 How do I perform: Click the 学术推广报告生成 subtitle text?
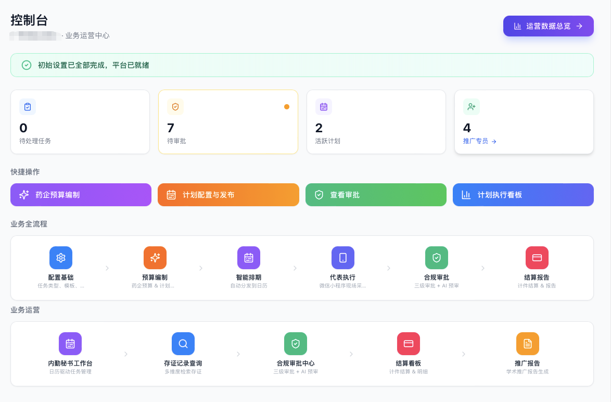pyautogui.click(x=528, y=372)
